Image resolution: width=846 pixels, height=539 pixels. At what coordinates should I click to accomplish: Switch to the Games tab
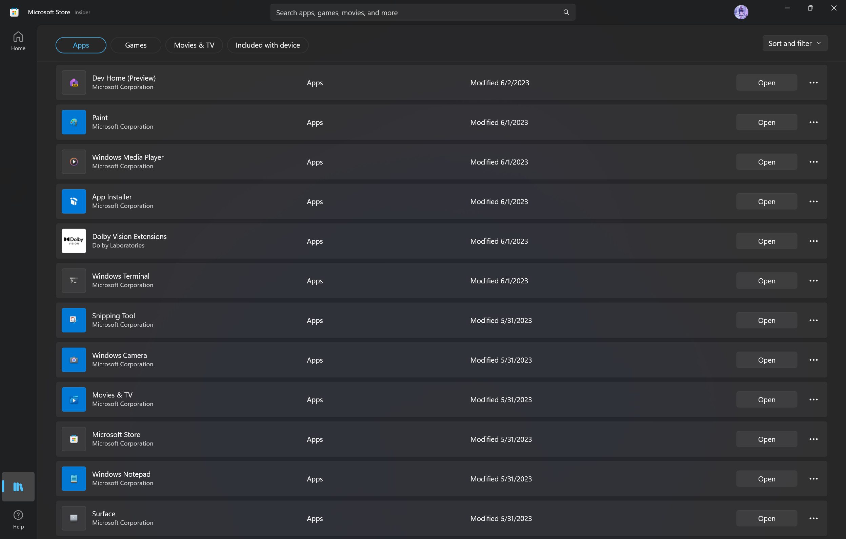point(136,45)
